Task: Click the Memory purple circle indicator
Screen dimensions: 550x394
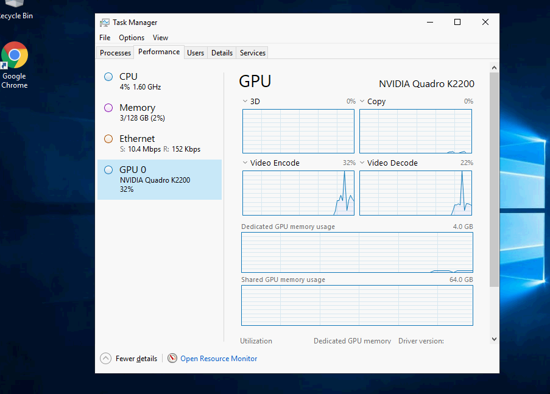Action: coord(108,108)
